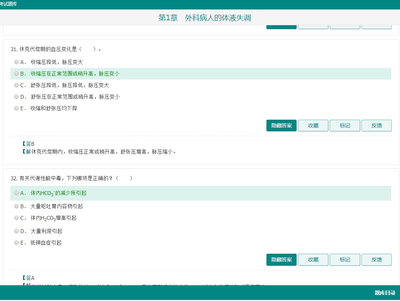400x301 pixels.
Task: Open 反馈 for question 31
Action: [377, 126]
